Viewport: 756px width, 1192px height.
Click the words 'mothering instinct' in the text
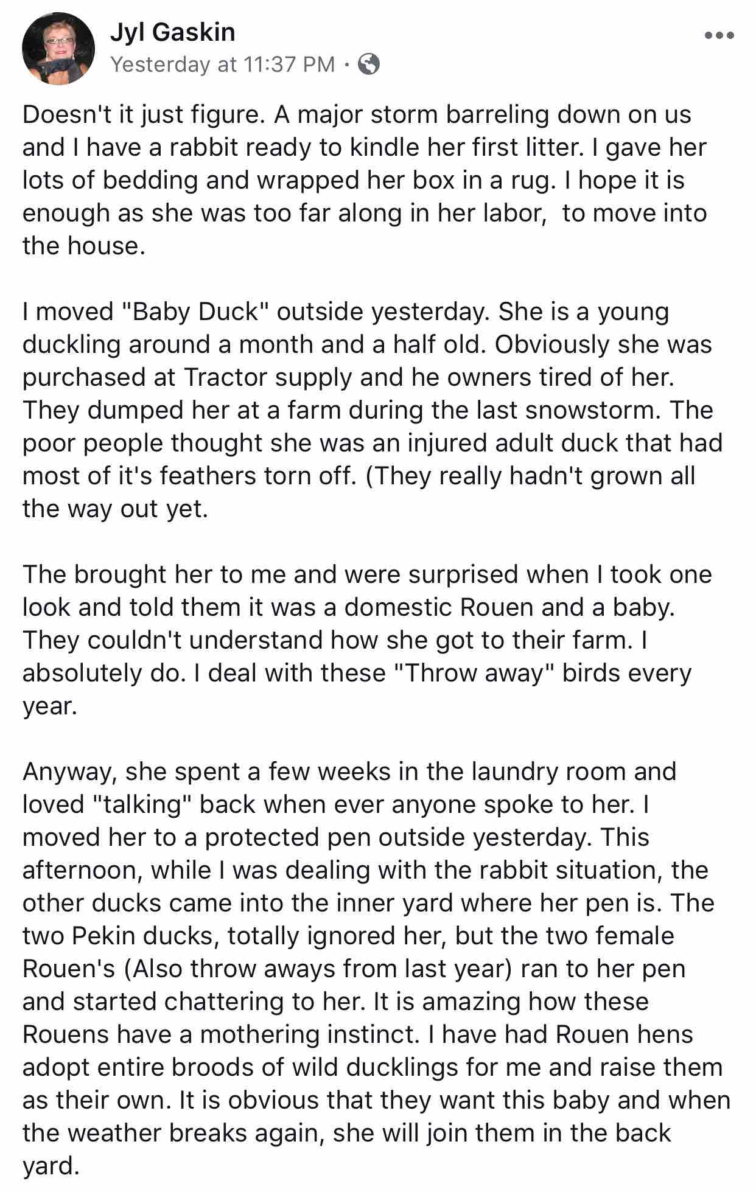click(x=309, y=1034)
